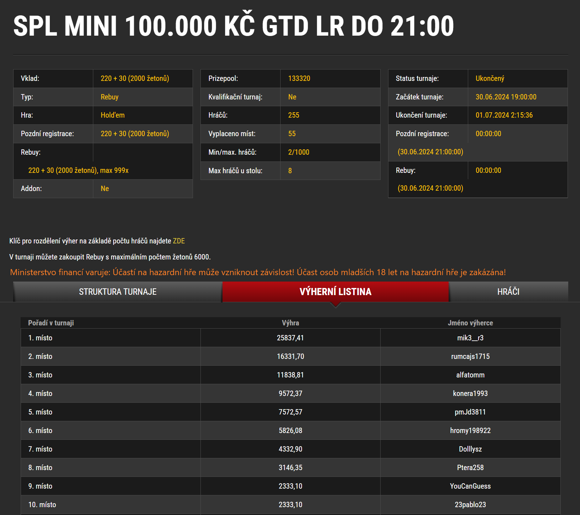Click winner name mik3__r3
This screenshot has width=580, height=515.
[x=470, y=338]
